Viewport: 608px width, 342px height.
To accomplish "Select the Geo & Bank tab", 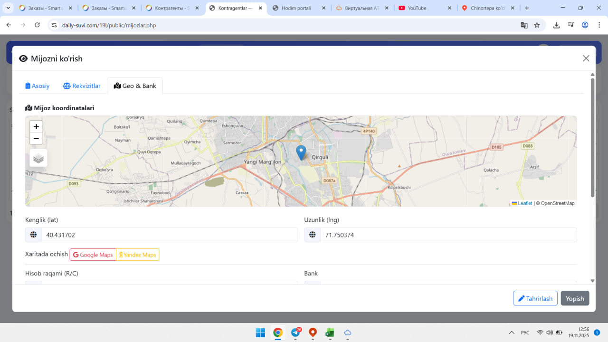I will [135, 86].
